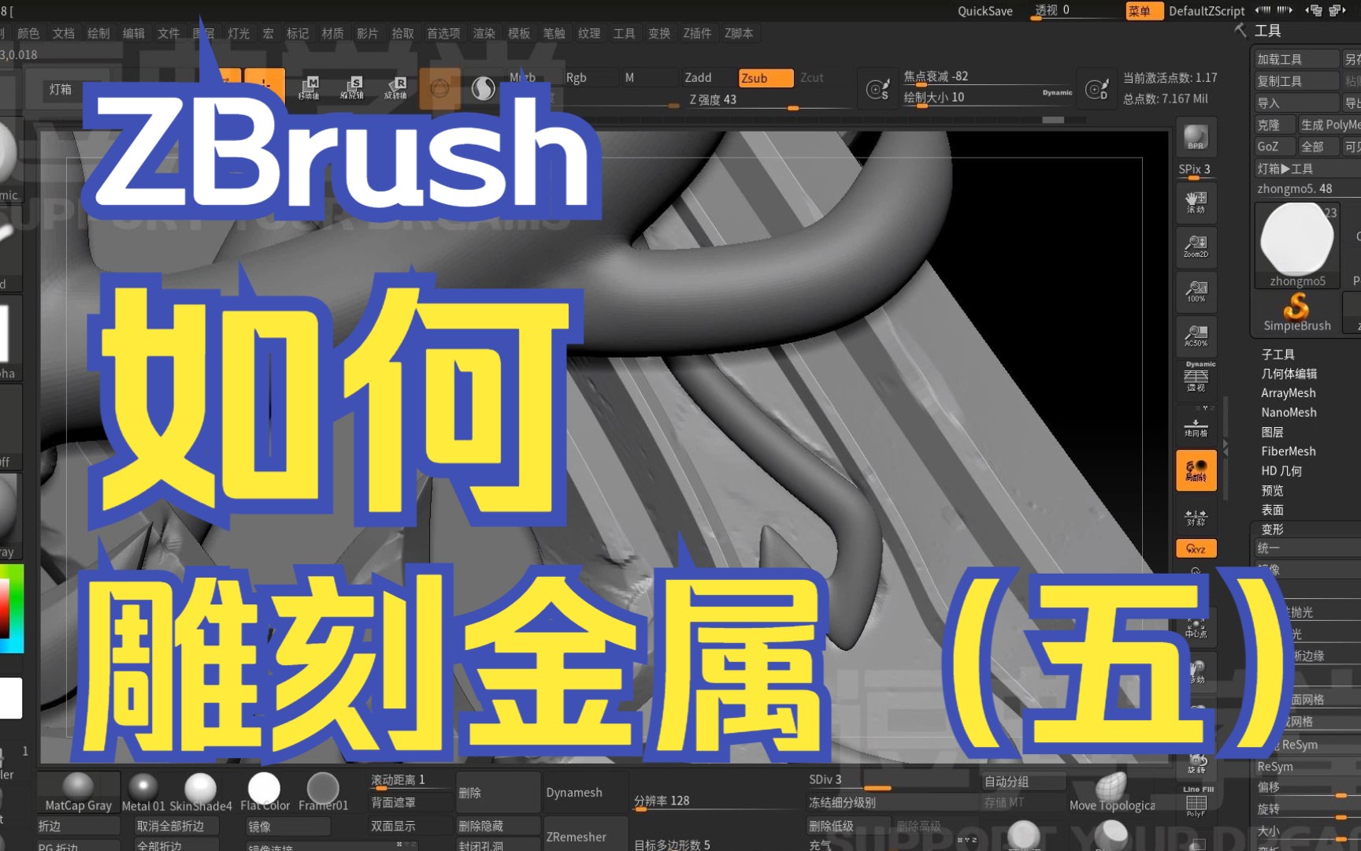Choose the Move Topological brush icon
This screenshot has height=851, width=1361.
[x=1111, y=791]
